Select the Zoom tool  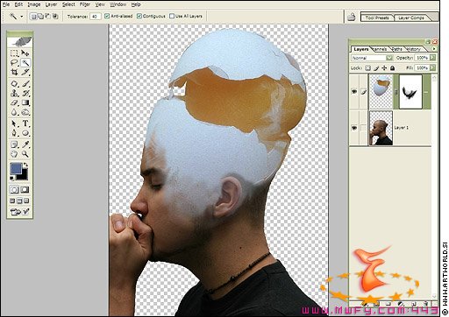click(x=25, y=154)
